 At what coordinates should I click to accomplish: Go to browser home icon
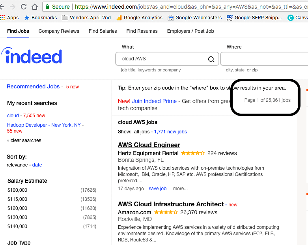tap(35, 7)
